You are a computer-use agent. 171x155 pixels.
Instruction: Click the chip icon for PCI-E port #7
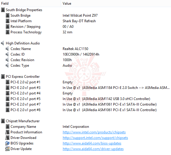[x=8, y=104]
